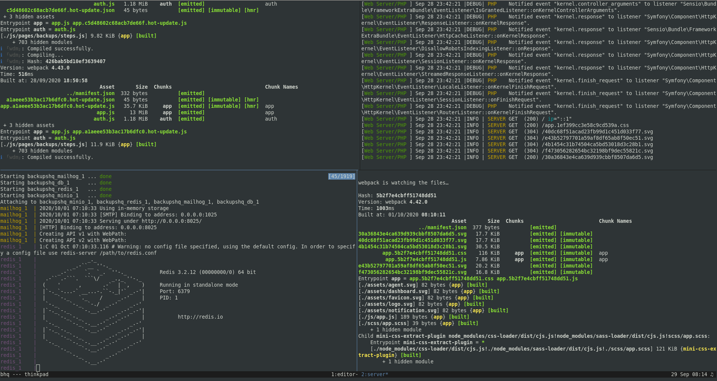Image resolution: width=717 pixels, height=381 pixels.
Task: Click 'Running in standalone mode' text
Action: pyautogui.click(x=199, y=285)
